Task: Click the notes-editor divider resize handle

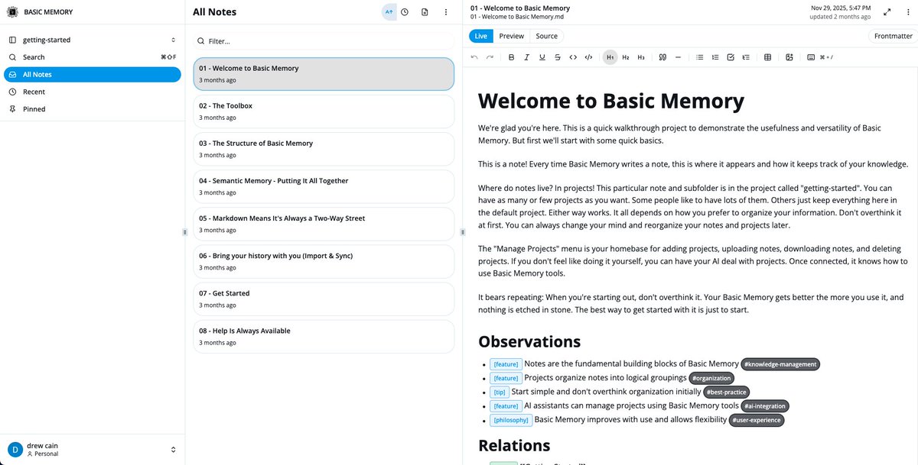Action: (462, 232)
